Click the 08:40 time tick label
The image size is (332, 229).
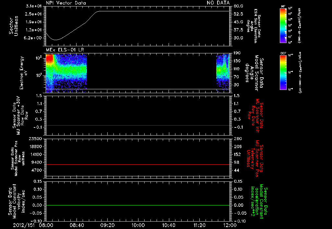(77, 225)
